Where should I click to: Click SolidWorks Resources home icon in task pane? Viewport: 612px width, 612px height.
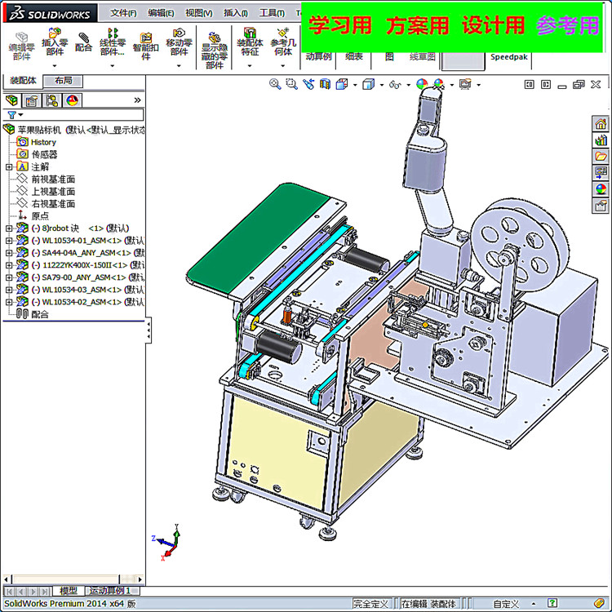point(601,124)
